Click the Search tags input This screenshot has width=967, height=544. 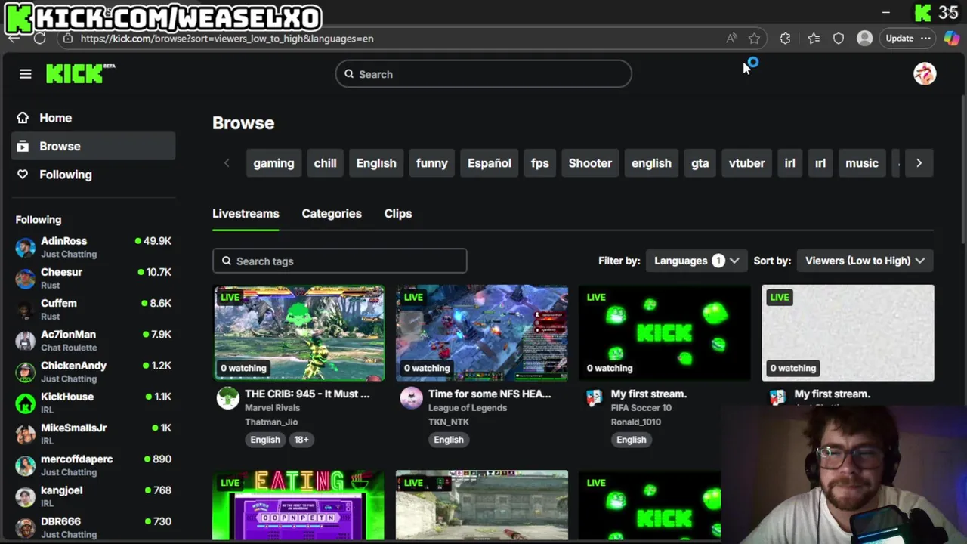pos(340,261)
